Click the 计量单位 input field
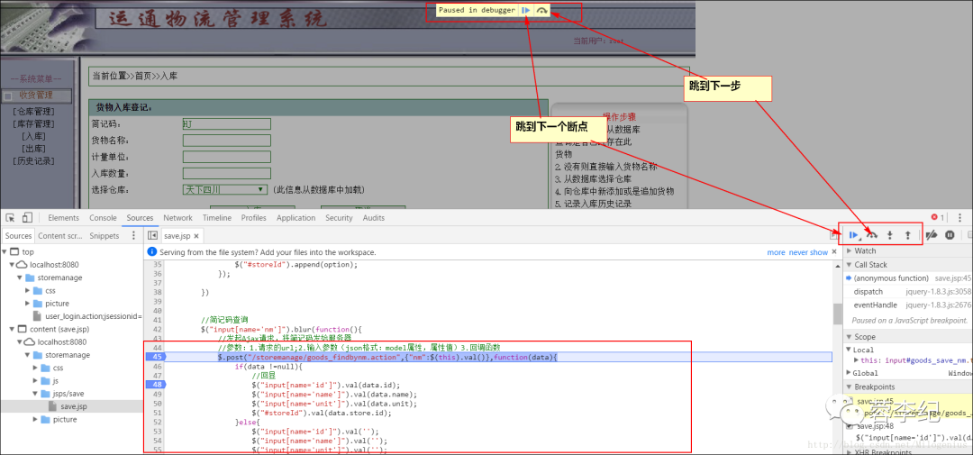The height and width of the screenshot is (455, 973). pyautogui.click(x=226, y=157)
